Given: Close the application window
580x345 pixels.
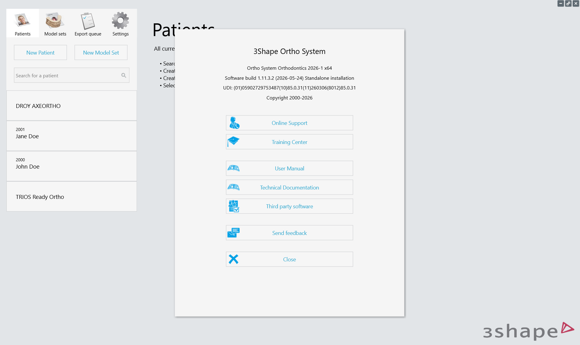Looking at the screenshot, I should [x=576, y=3].
